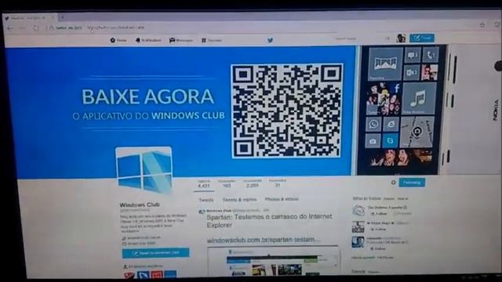Click the search magnifier icon
The image size is (502, 282).
387,38
